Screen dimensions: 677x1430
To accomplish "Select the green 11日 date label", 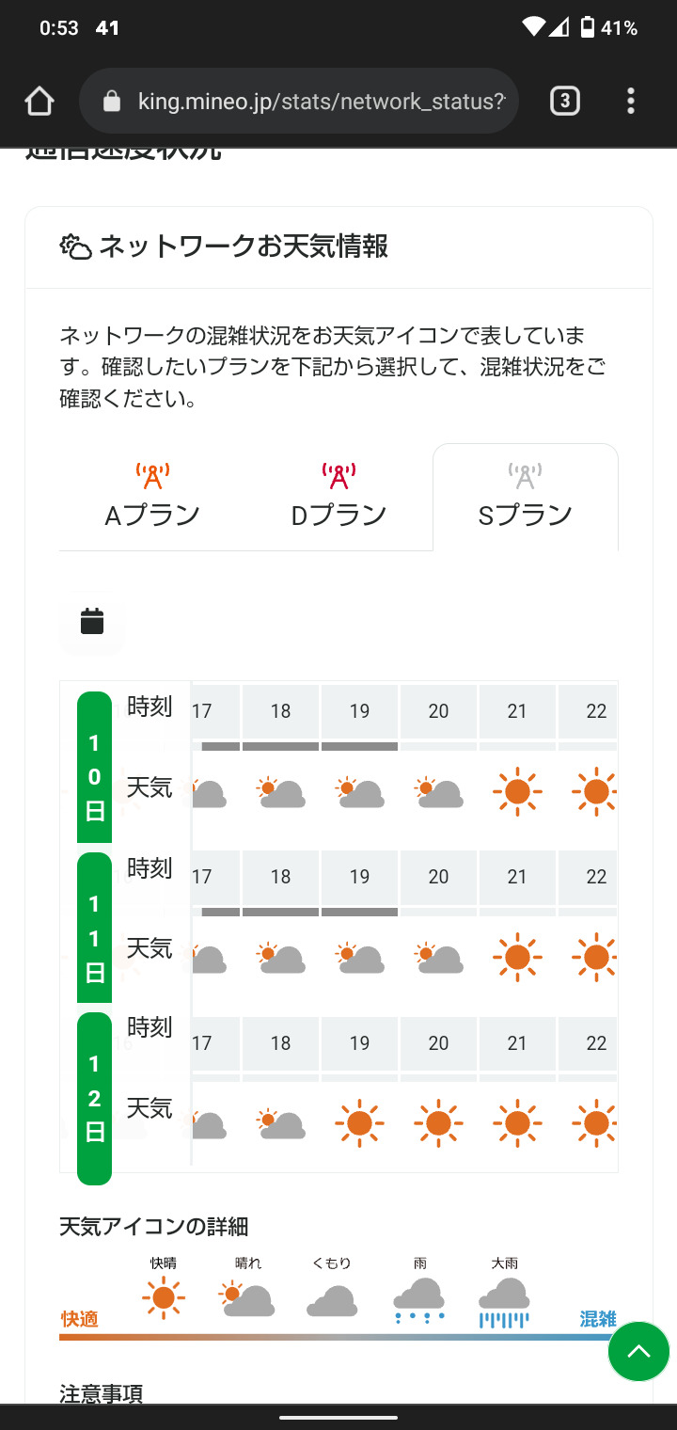I will [94, 928].
